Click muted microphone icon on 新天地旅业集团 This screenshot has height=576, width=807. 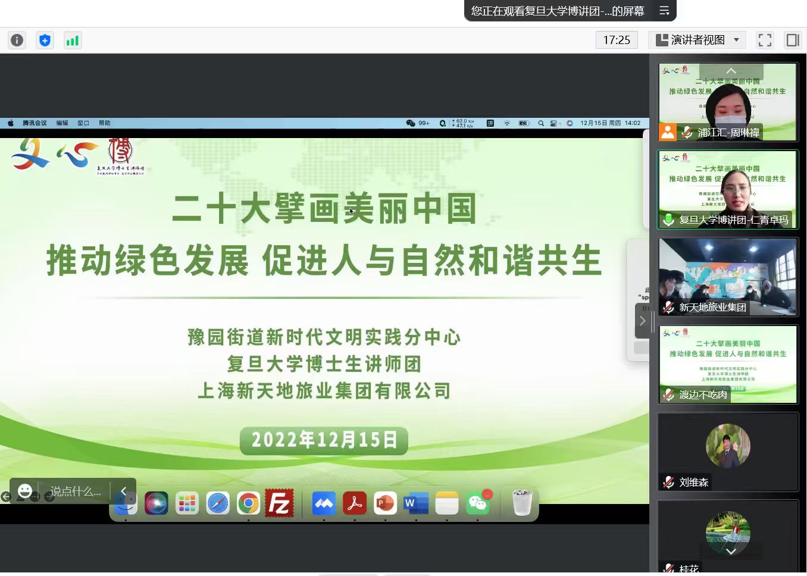669,307
